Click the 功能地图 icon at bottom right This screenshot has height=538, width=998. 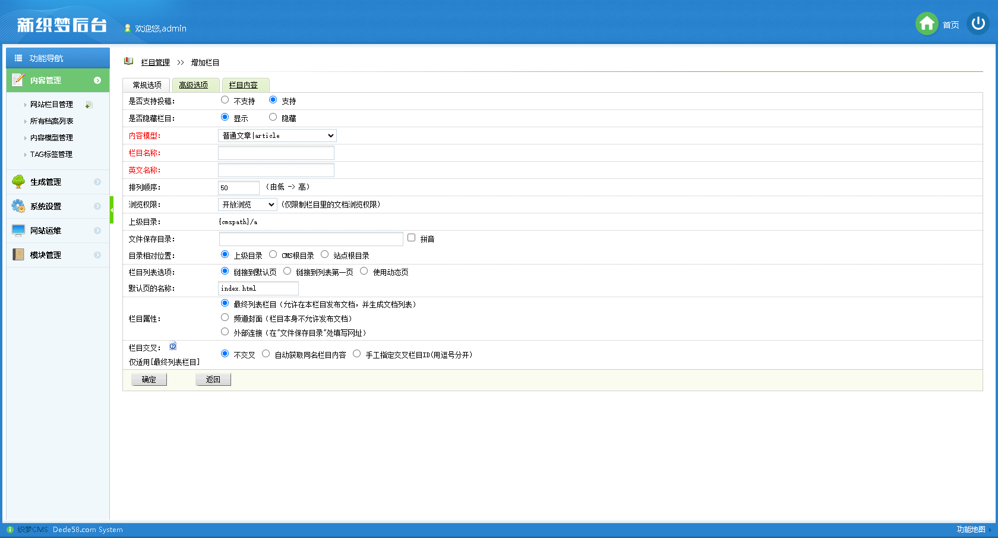pyautogui.click(x=991, y=529)
